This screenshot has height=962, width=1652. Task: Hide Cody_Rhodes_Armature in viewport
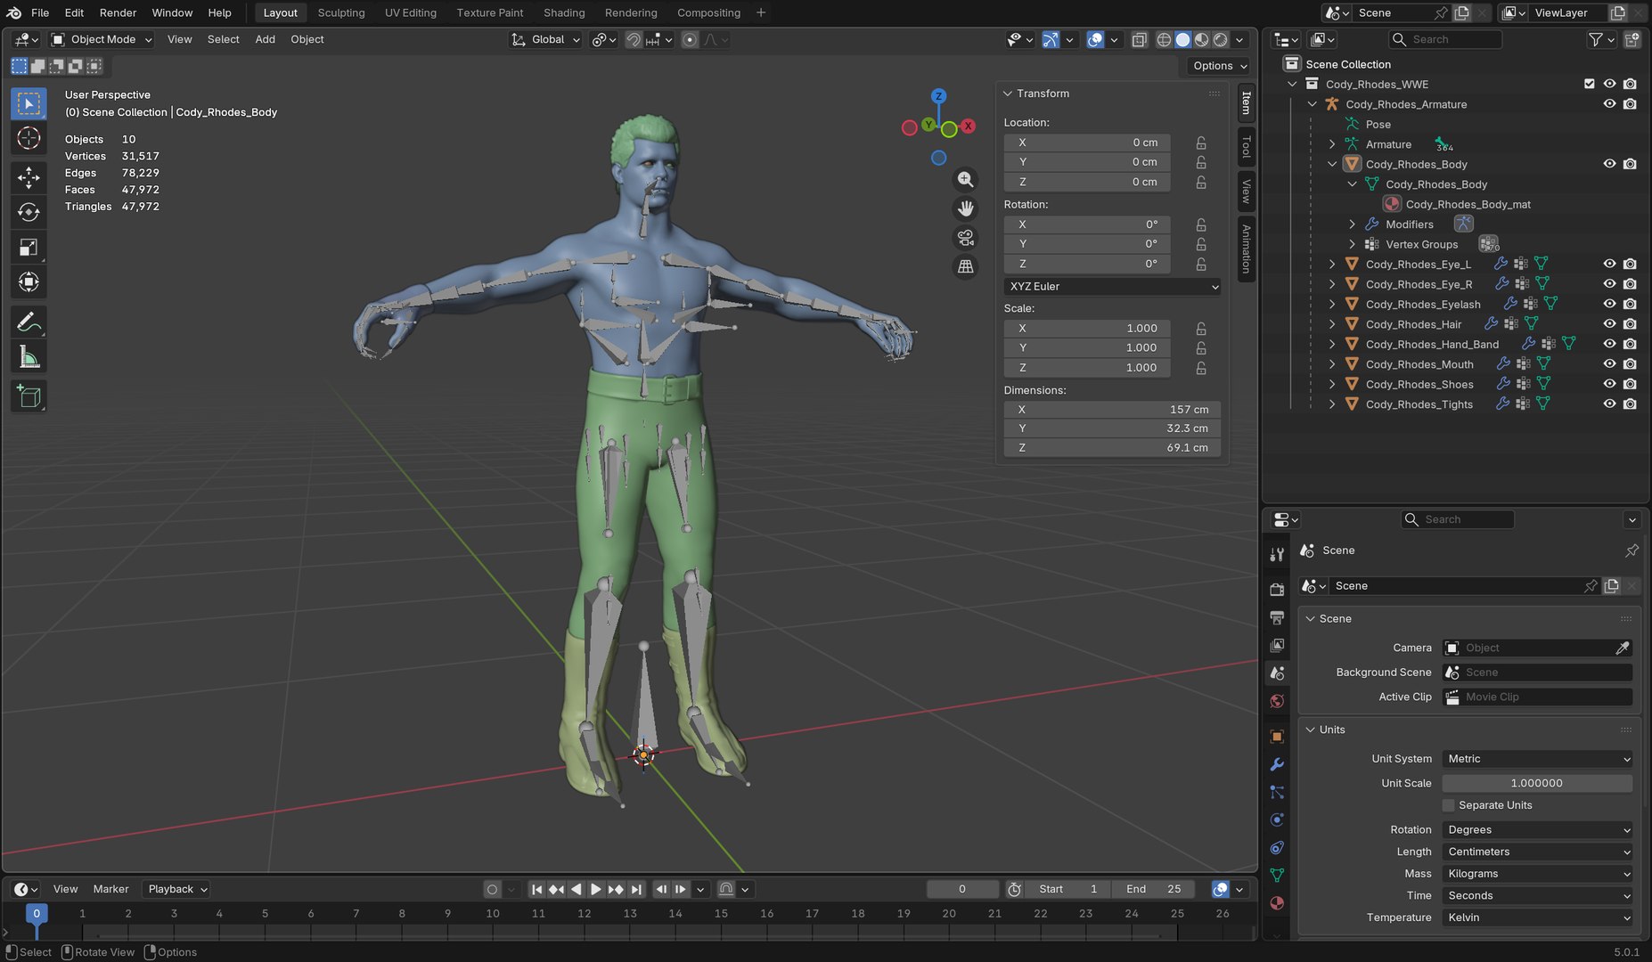1609,104
